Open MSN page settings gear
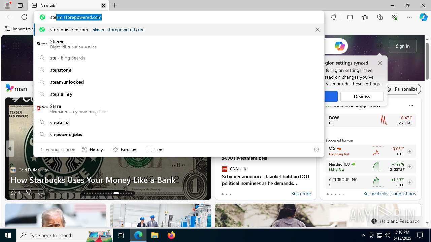This screenshot has width=431, height=242. tap(379, 46)
